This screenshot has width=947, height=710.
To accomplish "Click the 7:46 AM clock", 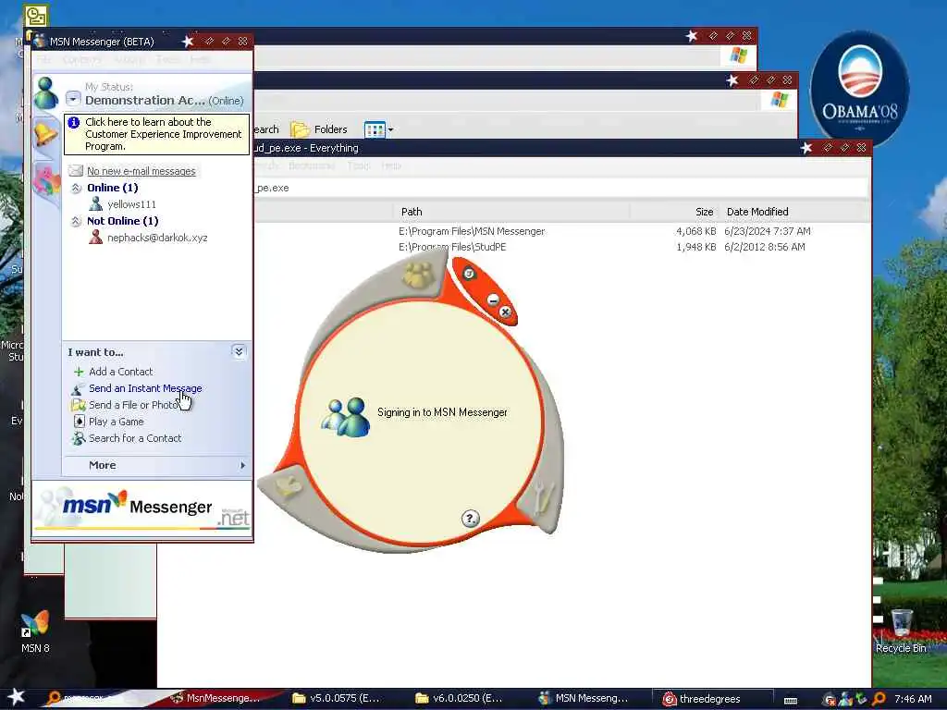I will click(x=913, y=699).
